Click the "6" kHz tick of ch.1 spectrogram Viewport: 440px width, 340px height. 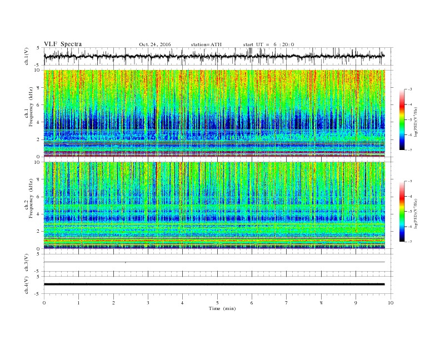(39, 105)
